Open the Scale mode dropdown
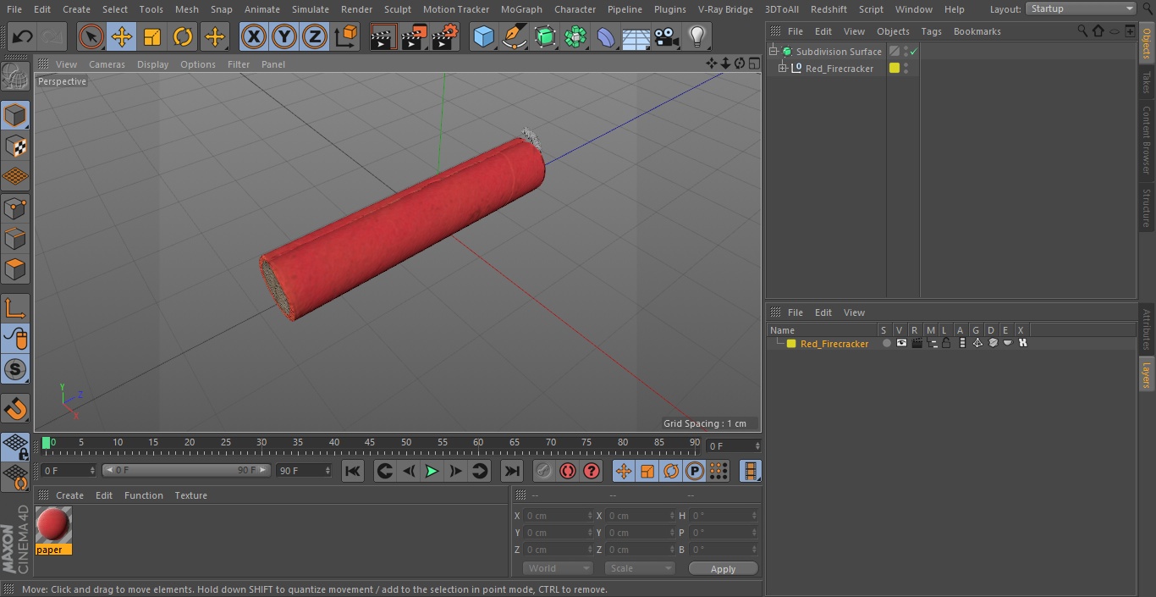Screen dimensions: 1156x597 (640, 568)
